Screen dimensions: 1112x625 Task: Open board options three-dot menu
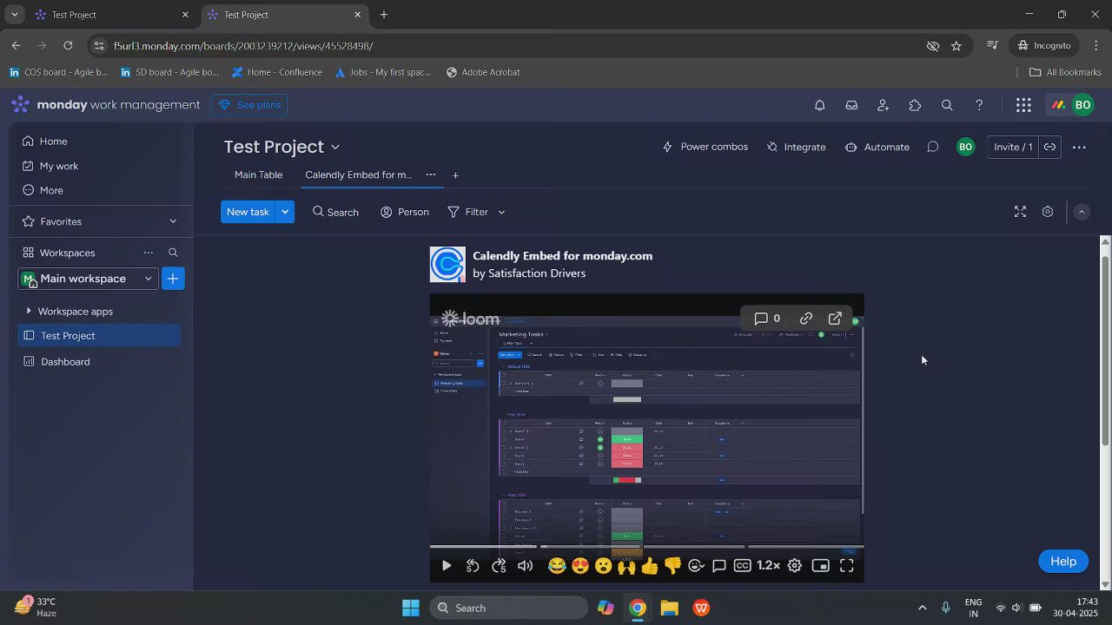(x=1079, y=147)
